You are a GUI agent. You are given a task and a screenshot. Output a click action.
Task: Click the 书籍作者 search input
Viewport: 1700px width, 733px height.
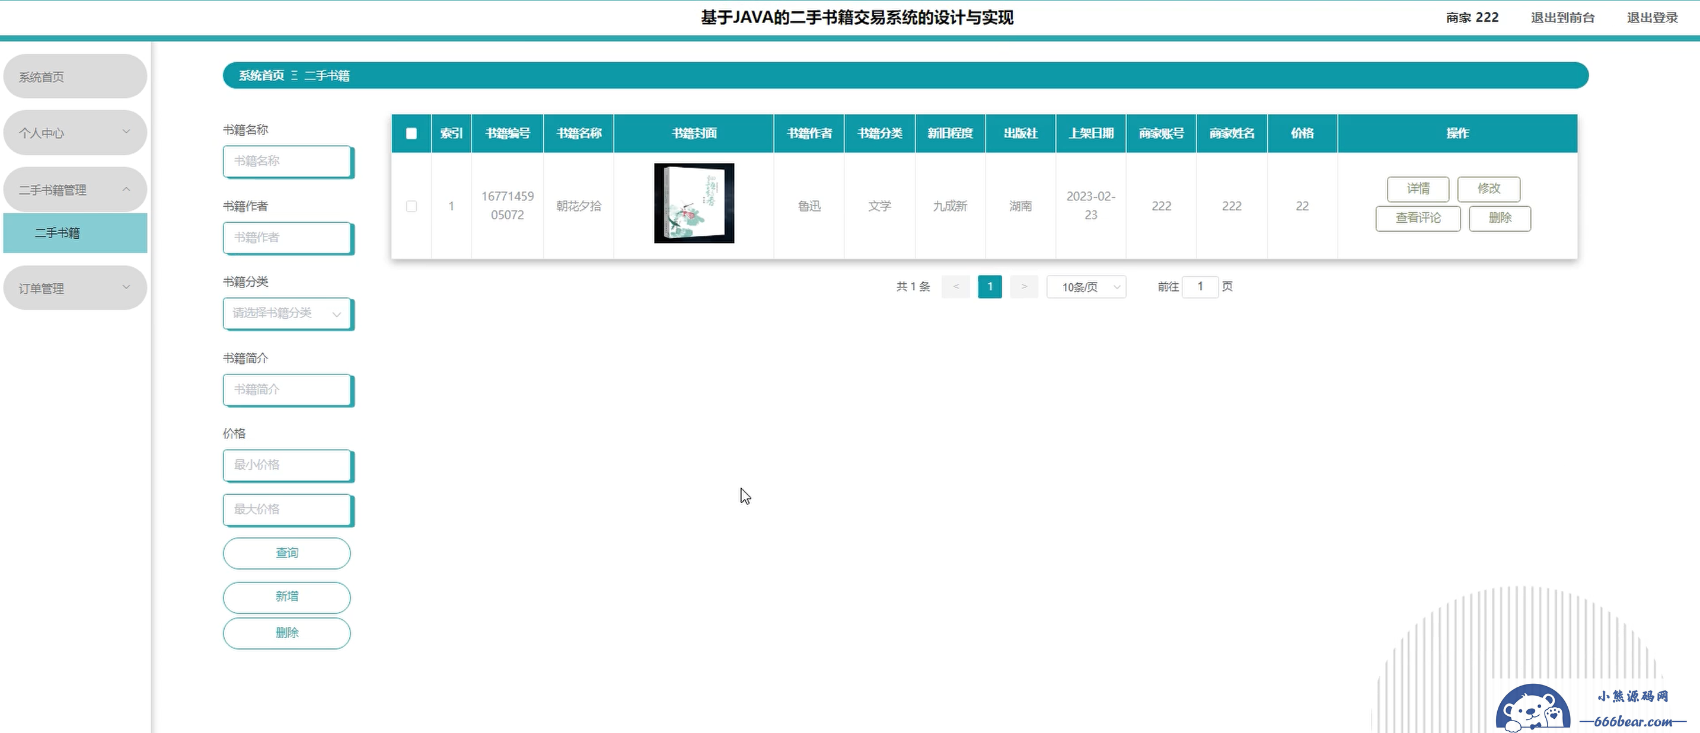click(x=287, y=238)
